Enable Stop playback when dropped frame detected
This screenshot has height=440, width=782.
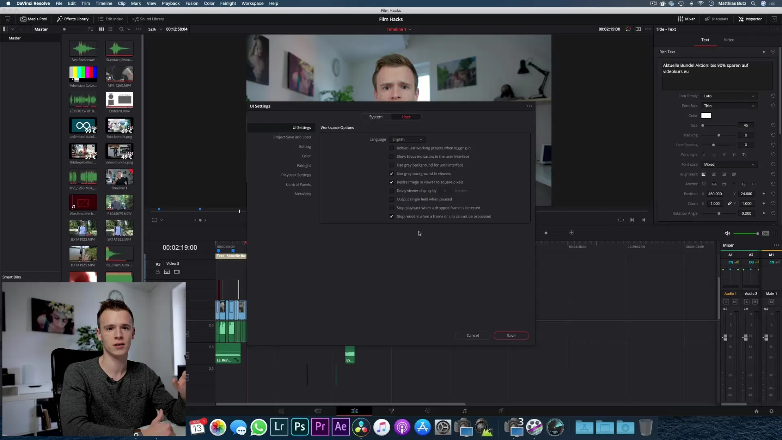pyautogui.click(x=391, y=208)
